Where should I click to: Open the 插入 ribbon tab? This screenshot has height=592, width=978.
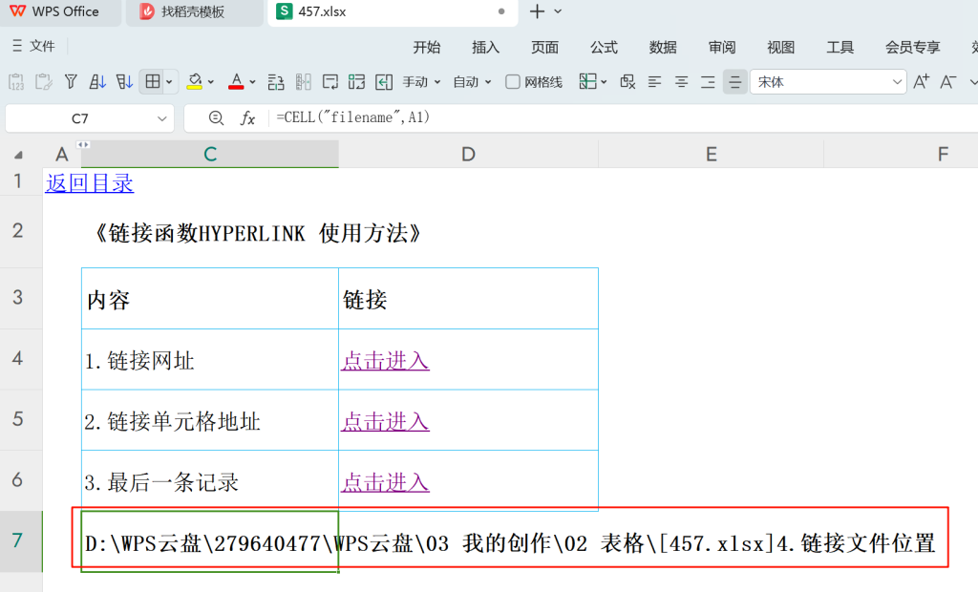[486, 48]
